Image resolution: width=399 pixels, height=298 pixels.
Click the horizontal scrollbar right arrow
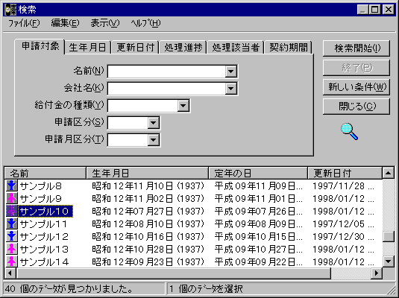coord(377,273)
